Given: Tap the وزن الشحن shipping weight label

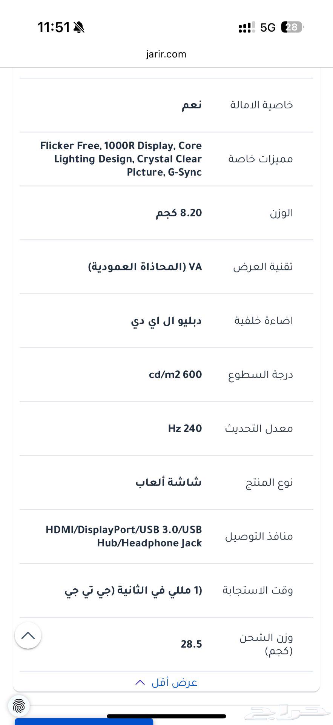Looking at the screenshot, I should click(x=266, y=644).
